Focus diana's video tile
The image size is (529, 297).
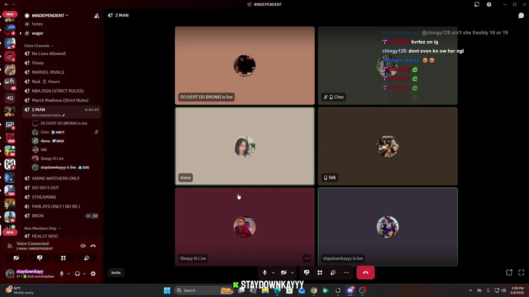pos(245,146)
